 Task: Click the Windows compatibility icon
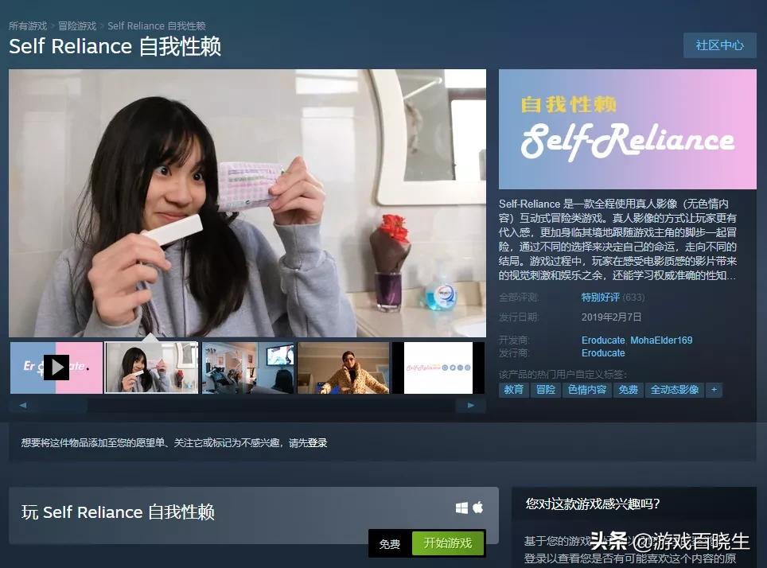pyautogui.click(x=461, y=507)
